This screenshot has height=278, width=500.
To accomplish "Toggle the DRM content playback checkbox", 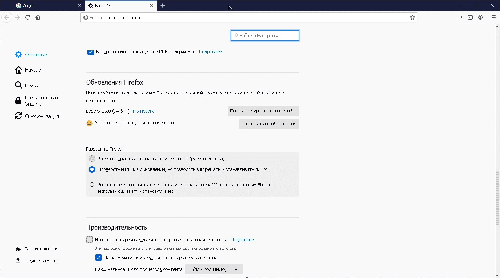I will coord(91,52).
